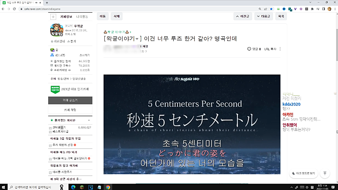338x190 pixels.
Task: Open the Windows Start menu
Action: pyautogui.click(x=3, y=187)
